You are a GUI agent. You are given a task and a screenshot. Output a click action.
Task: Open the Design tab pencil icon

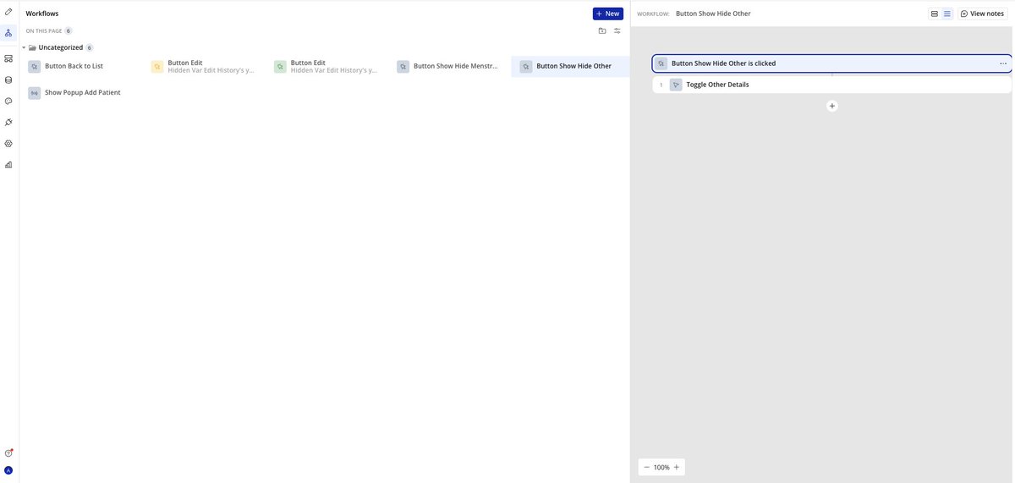8,12
